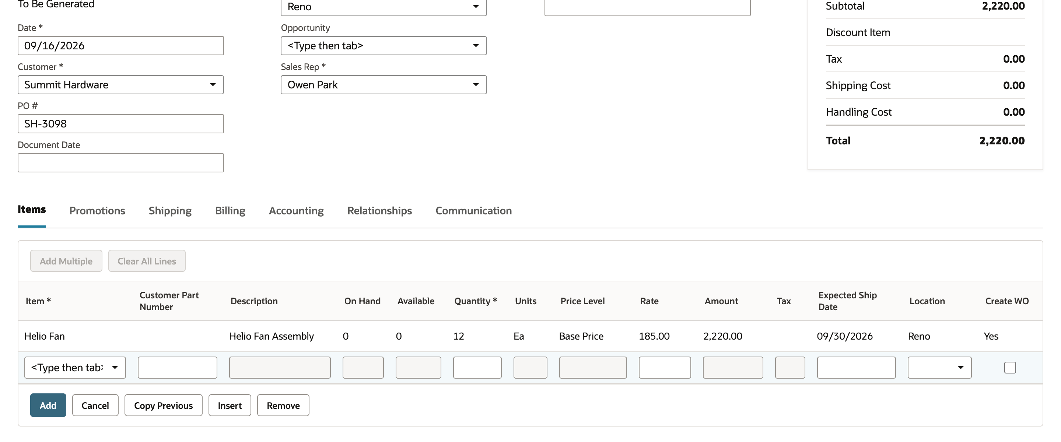Click the Add button
Image resolution: width=1061 pixels, height=442 pixels.
coord(48,405)
